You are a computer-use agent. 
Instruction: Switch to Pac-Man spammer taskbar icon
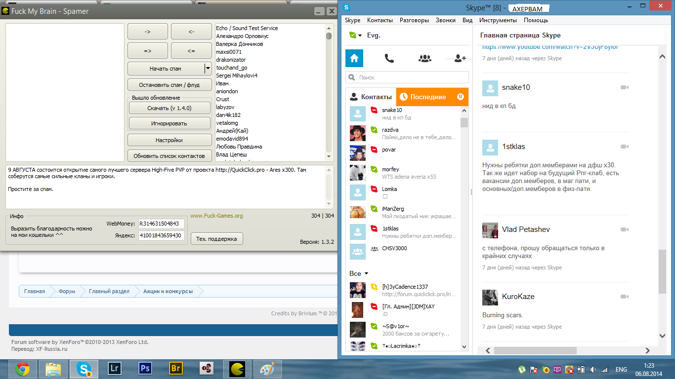[x=238, y=369]
